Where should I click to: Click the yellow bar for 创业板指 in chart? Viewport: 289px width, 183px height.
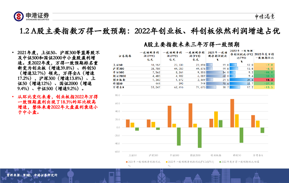(x=216, y=120)
